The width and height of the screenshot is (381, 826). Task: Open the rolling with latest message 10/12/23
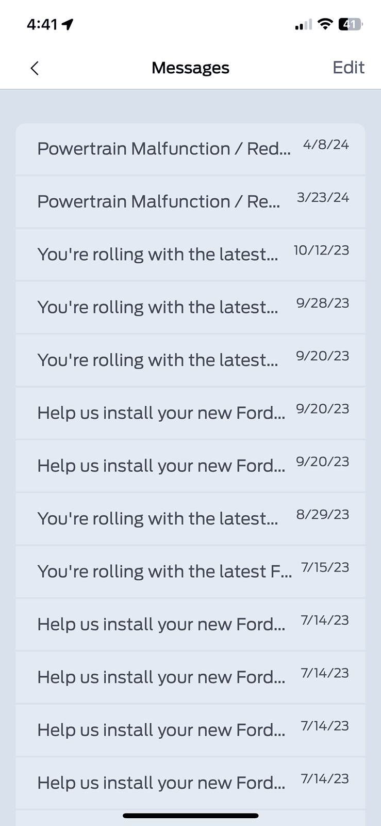pos(157,255)
